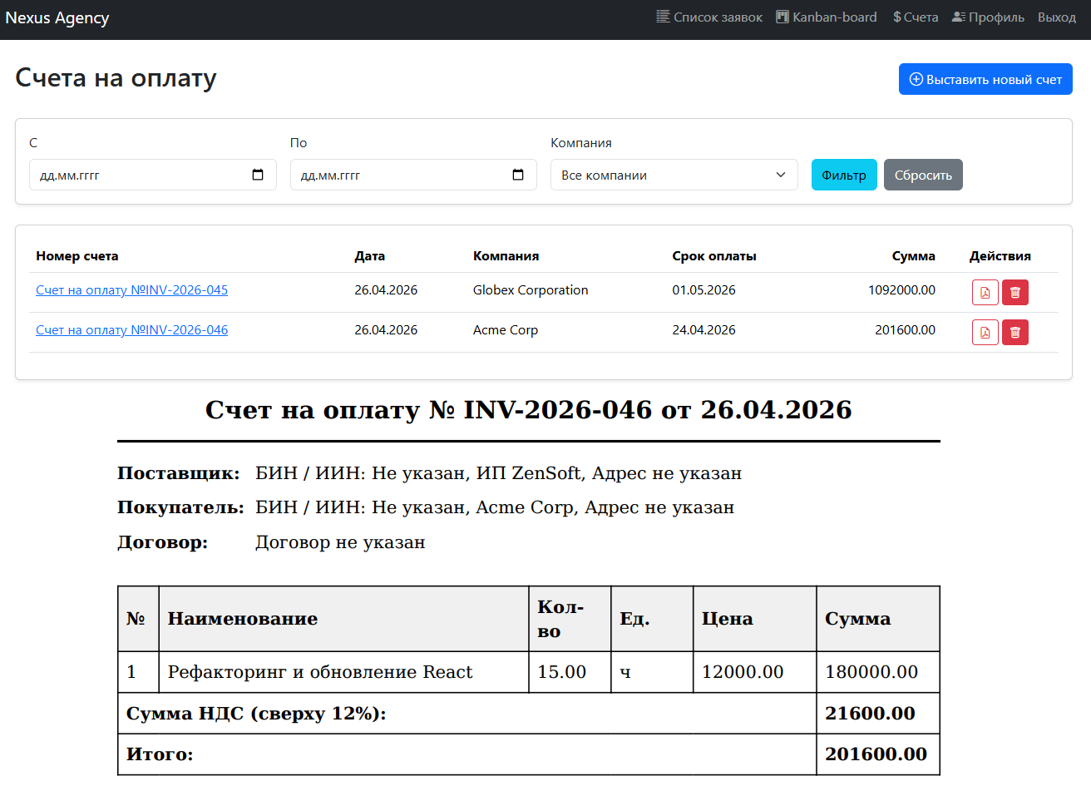Image resolution: width=1091 pixels, height=796 pixels.
Task: Click the Номер счета column header
Action: pyautogui.click(x=77, y=256)
